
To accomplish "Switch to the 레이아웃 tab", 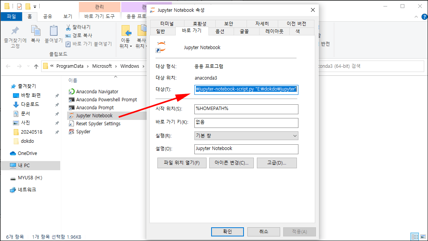I will pyautogui.click(x=274, y=31).
